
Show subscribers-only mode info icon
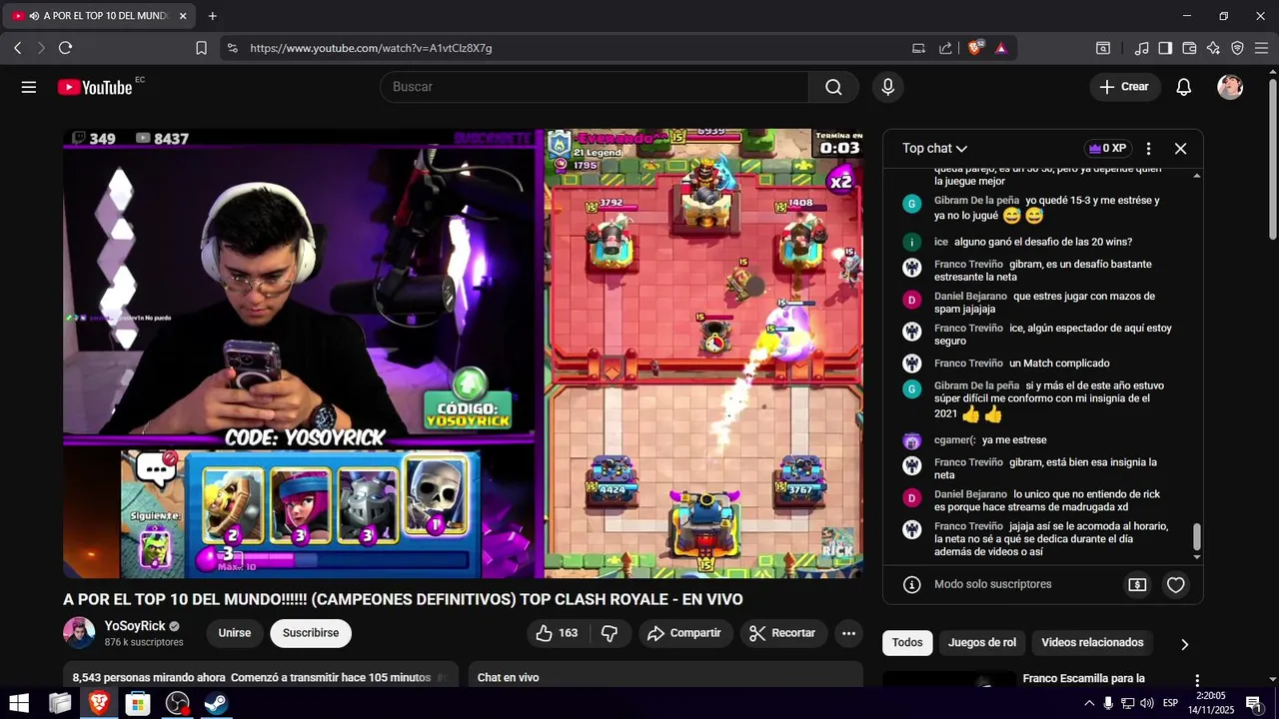911,584
